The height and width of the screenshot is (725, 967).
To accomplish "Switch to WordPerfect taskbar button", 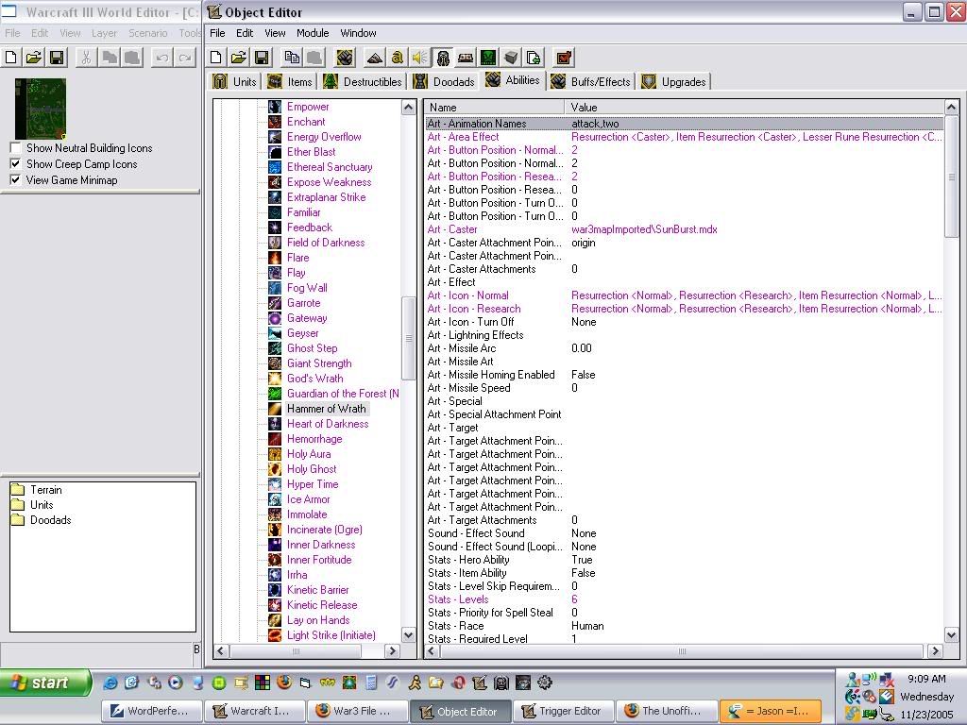I will (150, 711).
